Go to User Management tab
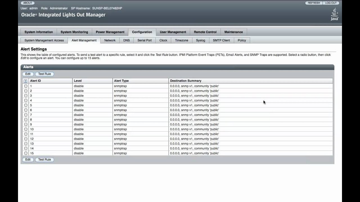 [x=173, y=32]
